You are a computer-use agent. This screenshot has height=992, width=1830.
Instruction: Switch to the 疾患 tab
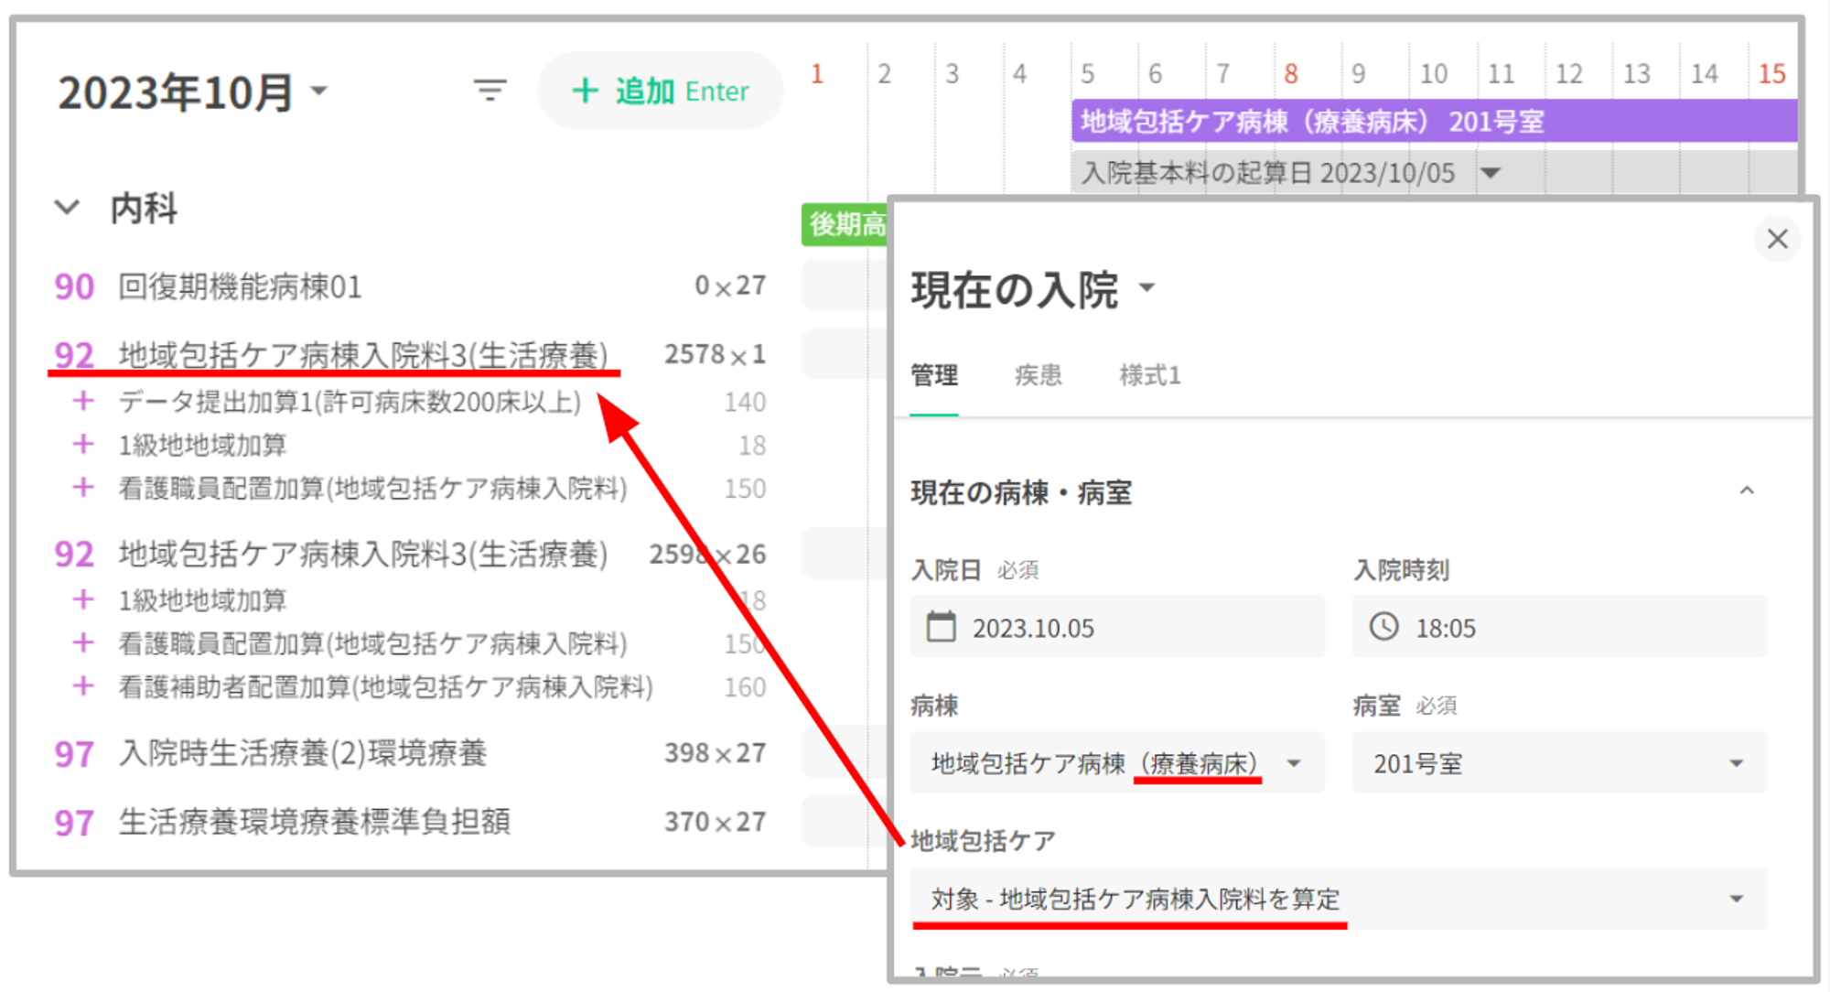click(x=1038, y=375)
